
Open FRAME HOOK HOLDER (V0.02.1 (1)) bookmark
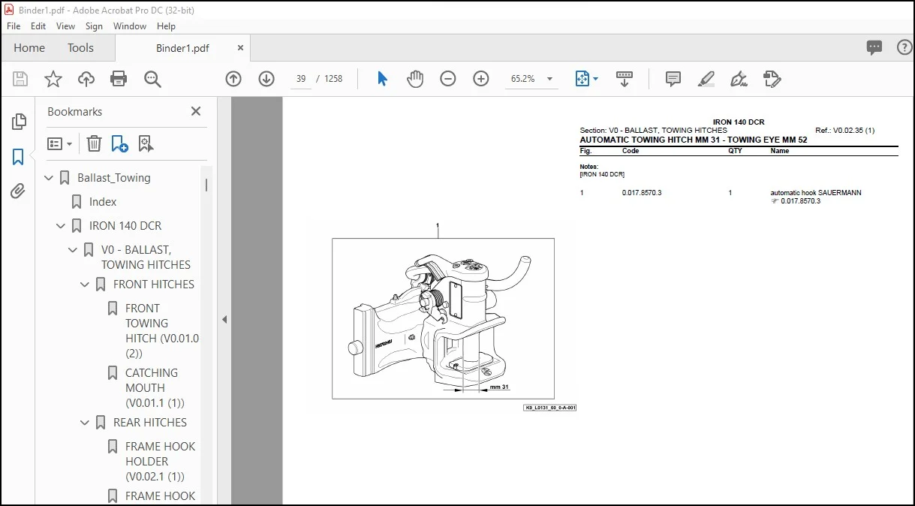click(x=161, y=461)
